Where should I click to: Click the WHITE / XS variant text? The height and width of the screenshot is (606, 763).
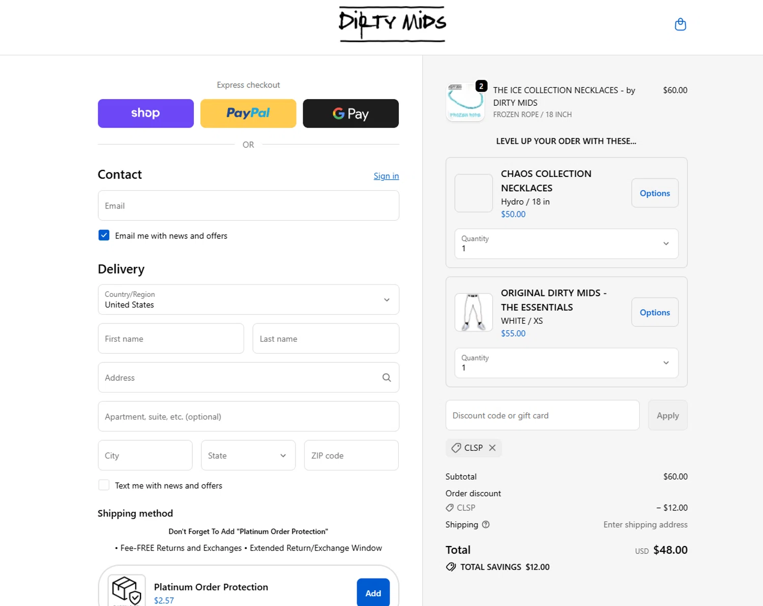click(x=521, y=321)
